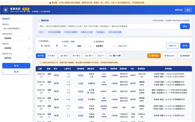Click the 授课教师 column header
The width and height of the screenshot is (195, 122).
(81, 69)
